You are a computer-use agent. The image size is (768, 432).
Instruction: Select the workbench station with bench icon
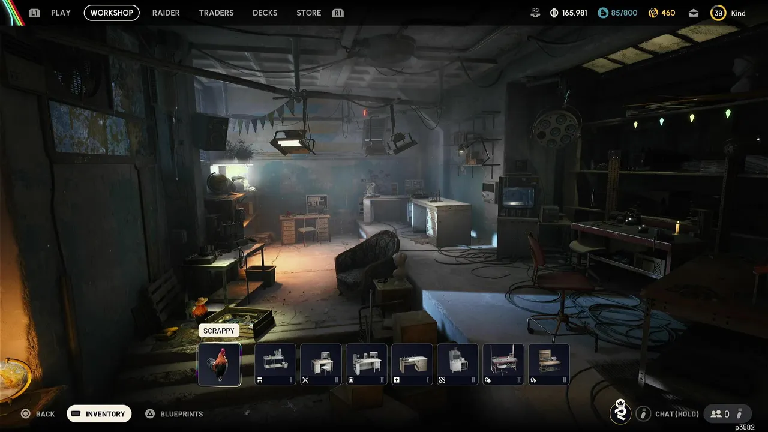click(275, 364)
